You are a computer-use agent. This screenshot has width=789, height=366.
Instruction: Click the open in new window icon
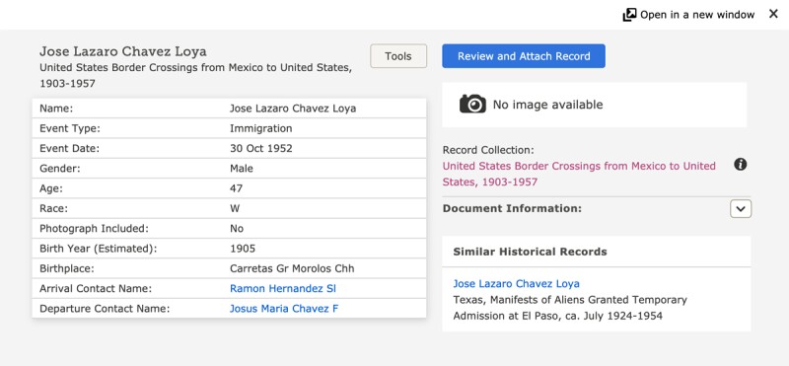point(629,15)
